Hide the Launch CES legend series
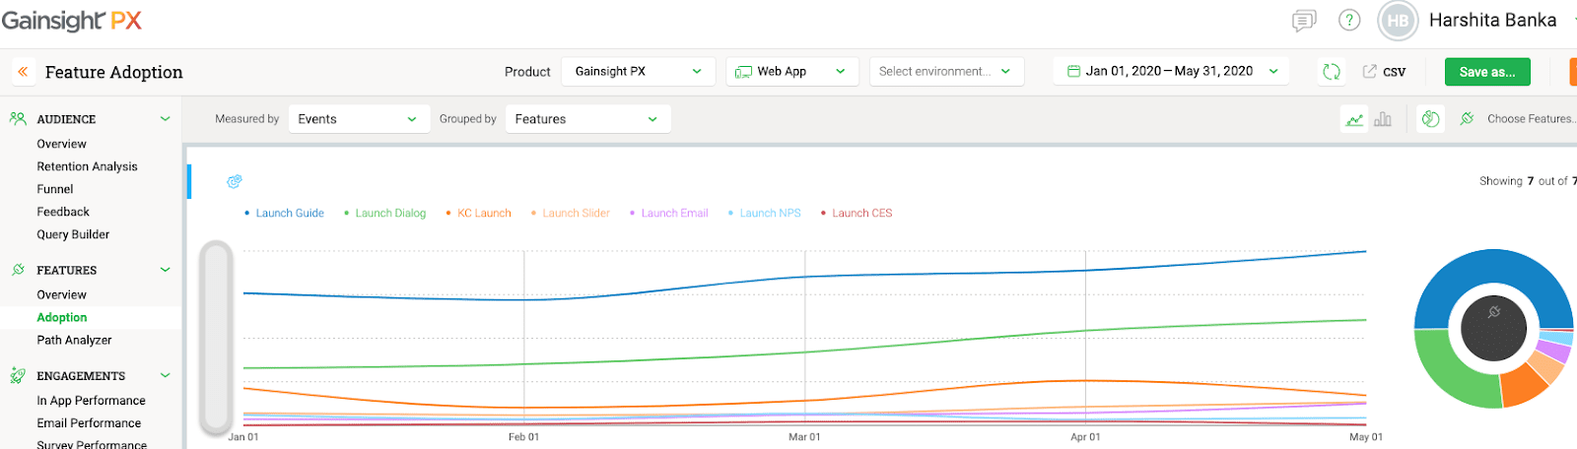Viewport: 1577px width, 449px height. coord(860,214)
